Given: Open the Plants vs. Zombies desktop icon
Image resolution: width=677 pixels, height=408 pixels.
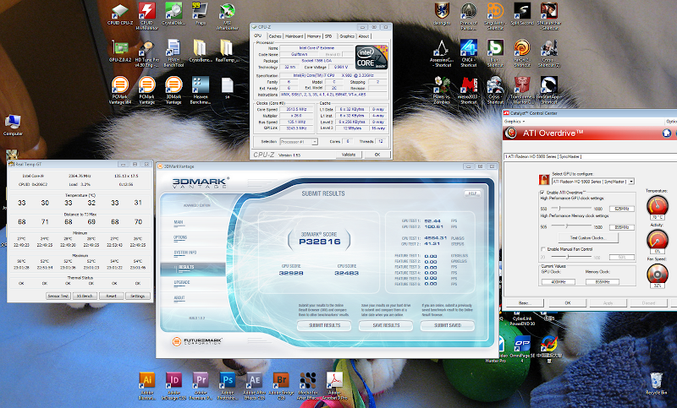Looking at the screenshot, I should 442,90.
